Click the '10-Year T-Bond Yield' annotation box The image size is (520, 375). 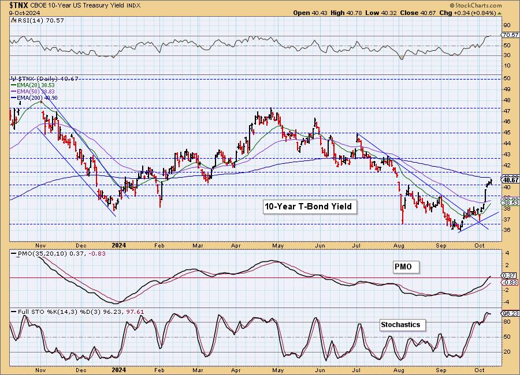point(310,207)
